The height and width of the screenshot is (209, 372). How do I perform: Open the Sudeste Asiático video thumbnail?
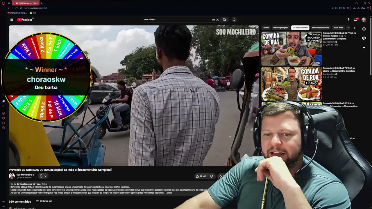pos(291,48)
